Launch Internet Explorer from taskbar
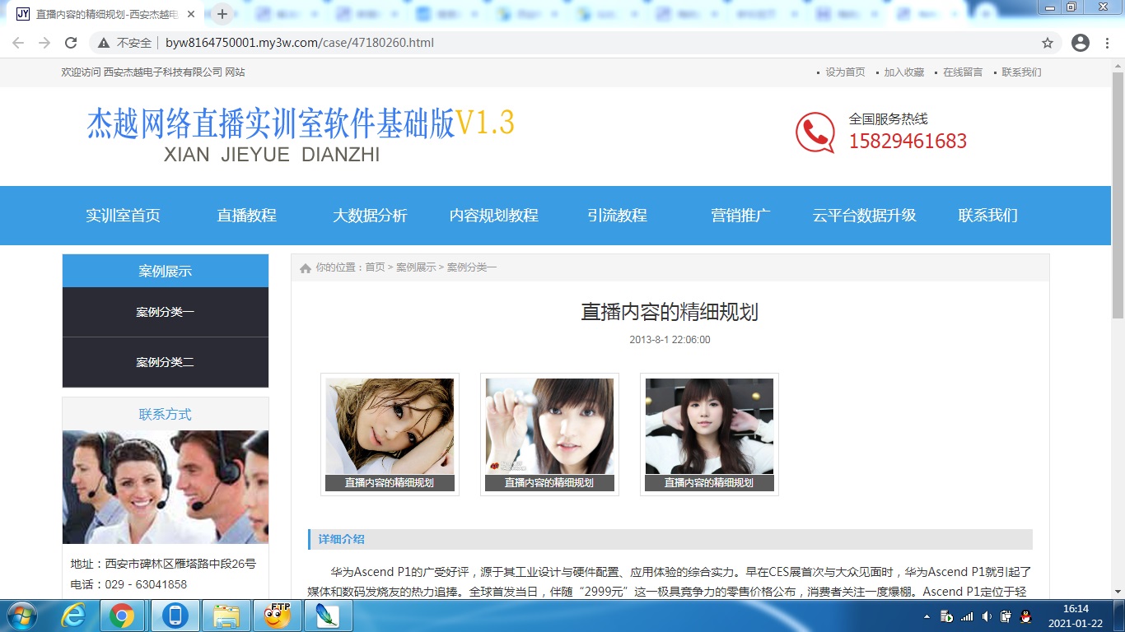The height and width of the screenshot is (632, 1125). 73,616
